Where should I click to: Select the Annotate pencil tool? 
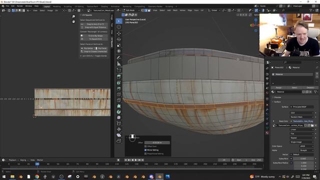tap(119, 57)
